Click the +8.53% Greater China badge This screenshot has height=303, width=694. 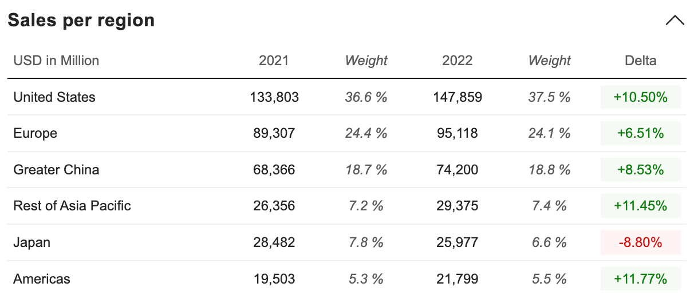tap(640, 170)
